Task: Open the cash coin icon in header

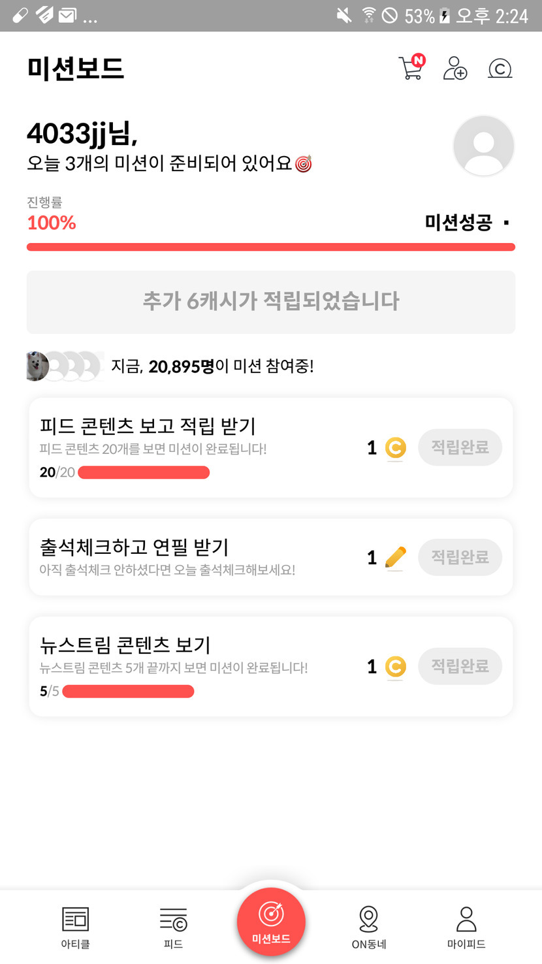Action: [500, 68]
